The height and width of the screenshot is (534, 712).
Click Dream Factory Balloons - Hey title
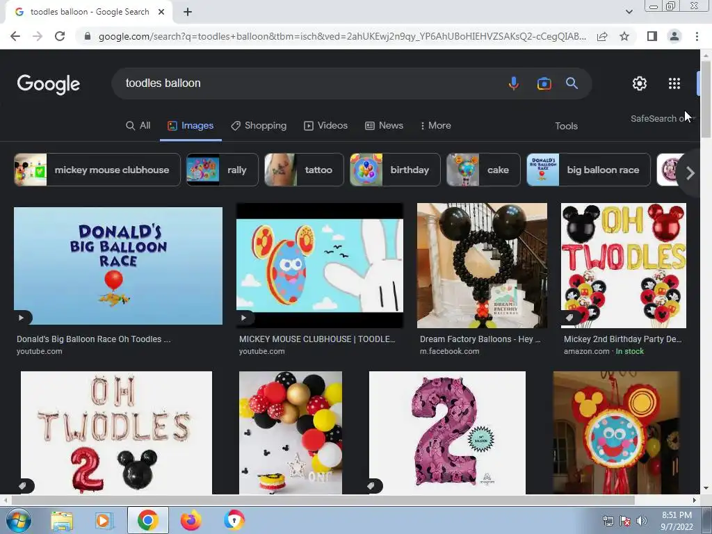[480, 339]
